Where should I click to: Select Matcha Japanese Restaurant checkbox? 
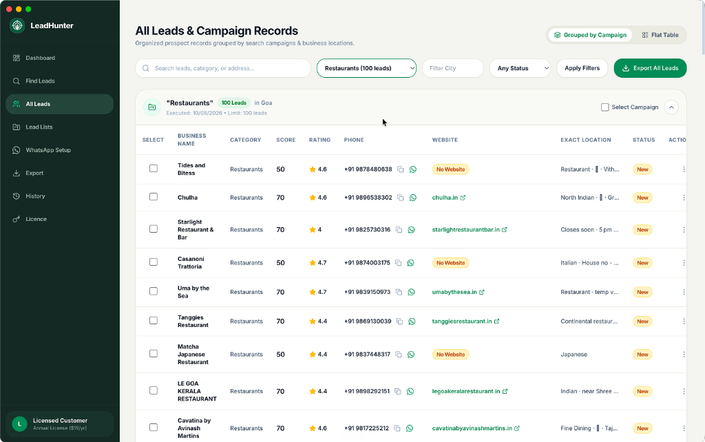[x=154, y=354]
